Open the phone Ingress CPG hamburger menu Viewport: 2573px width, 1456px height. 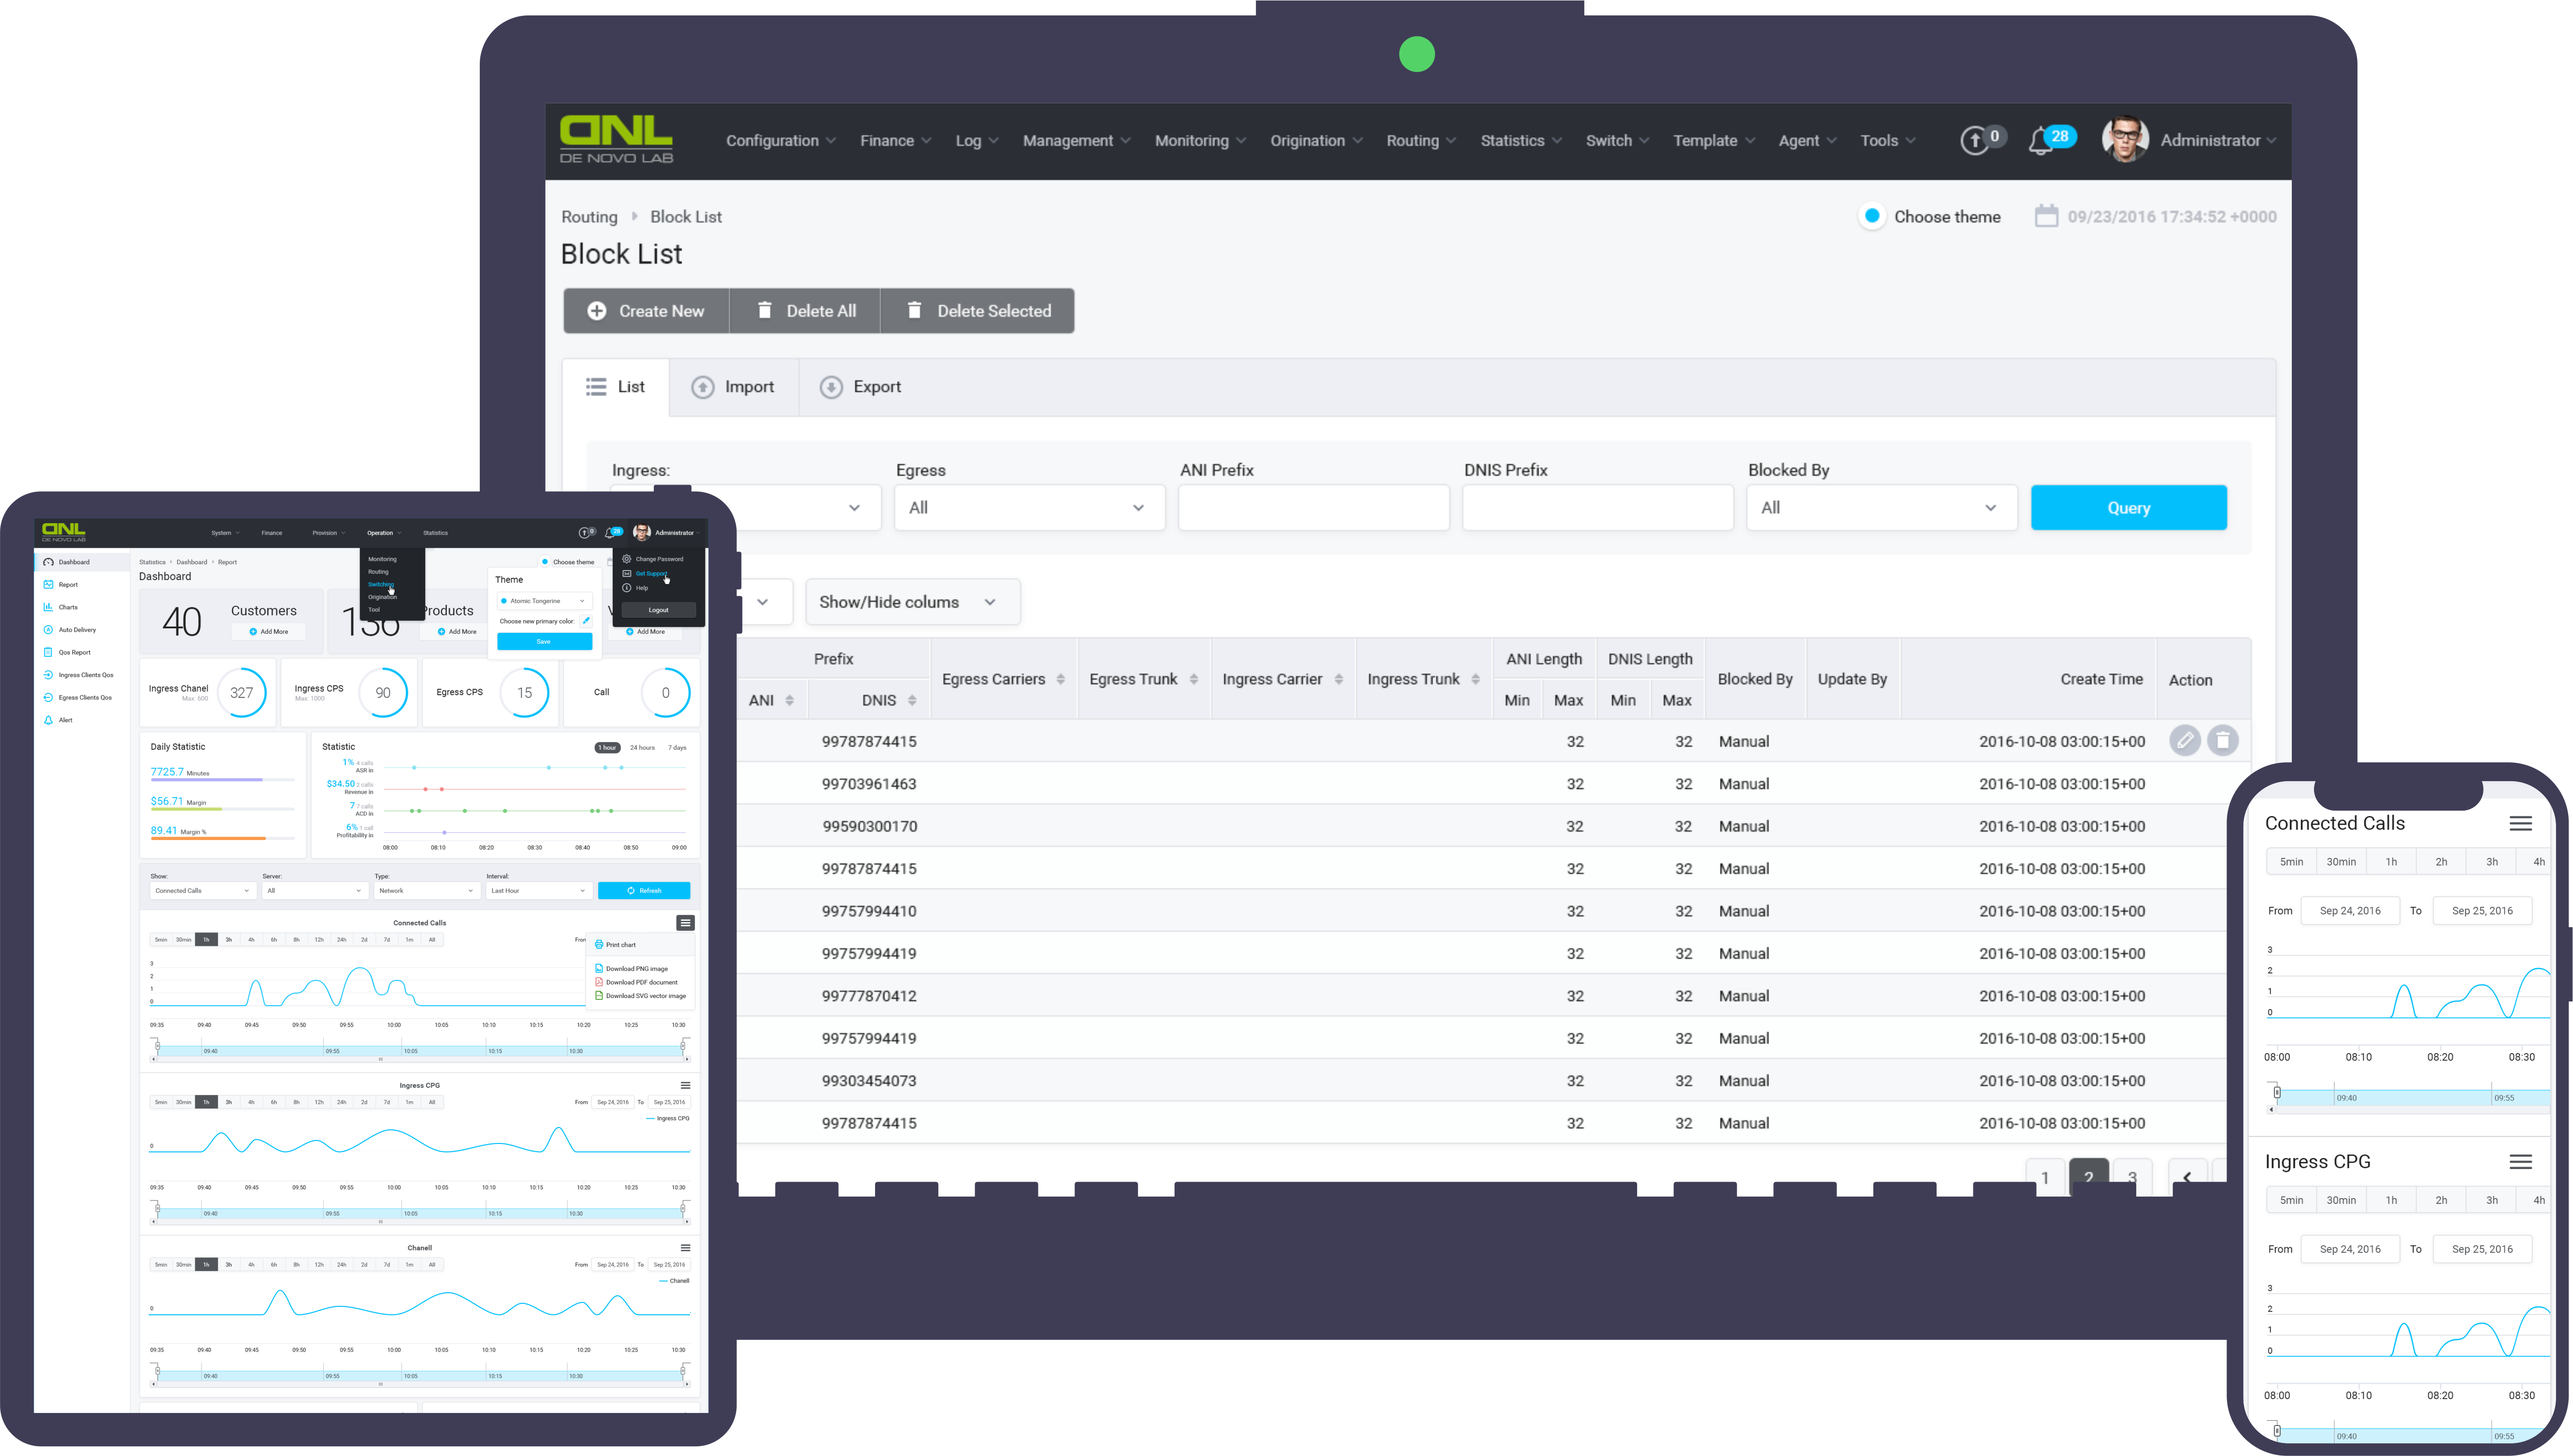click(2521, 1161)
